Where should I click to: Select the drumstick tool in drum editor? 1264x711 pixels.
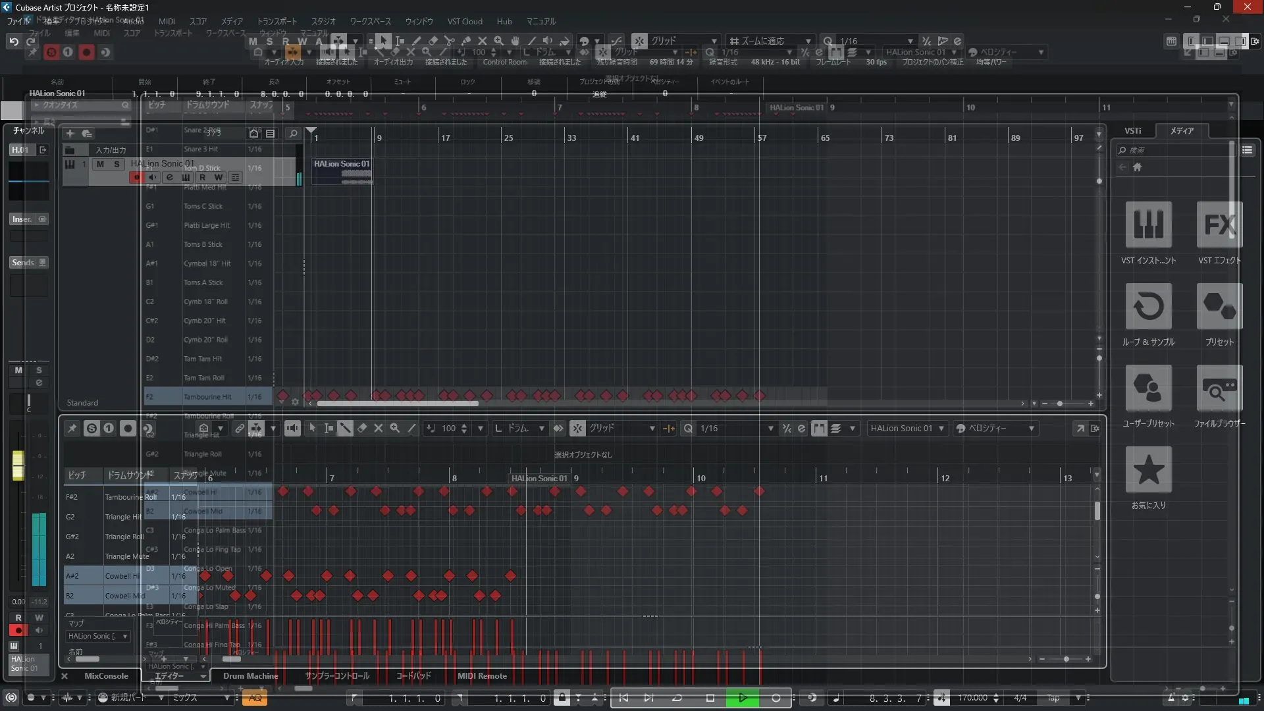coord(346,429)
